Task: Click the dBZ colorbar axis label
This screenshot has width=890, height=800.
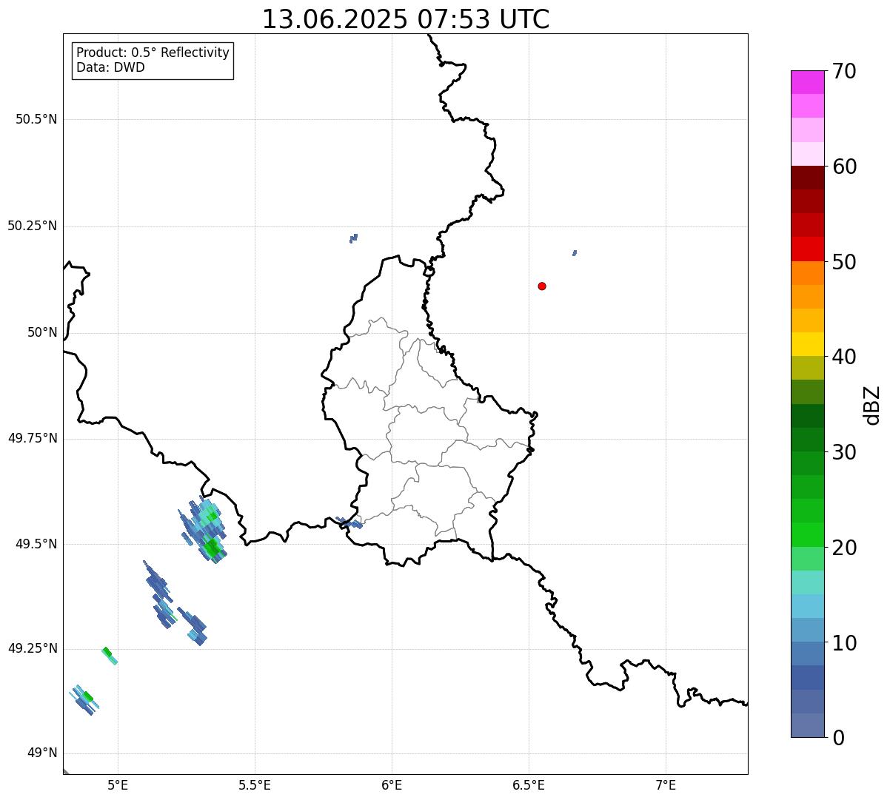Action: [872, 405]
